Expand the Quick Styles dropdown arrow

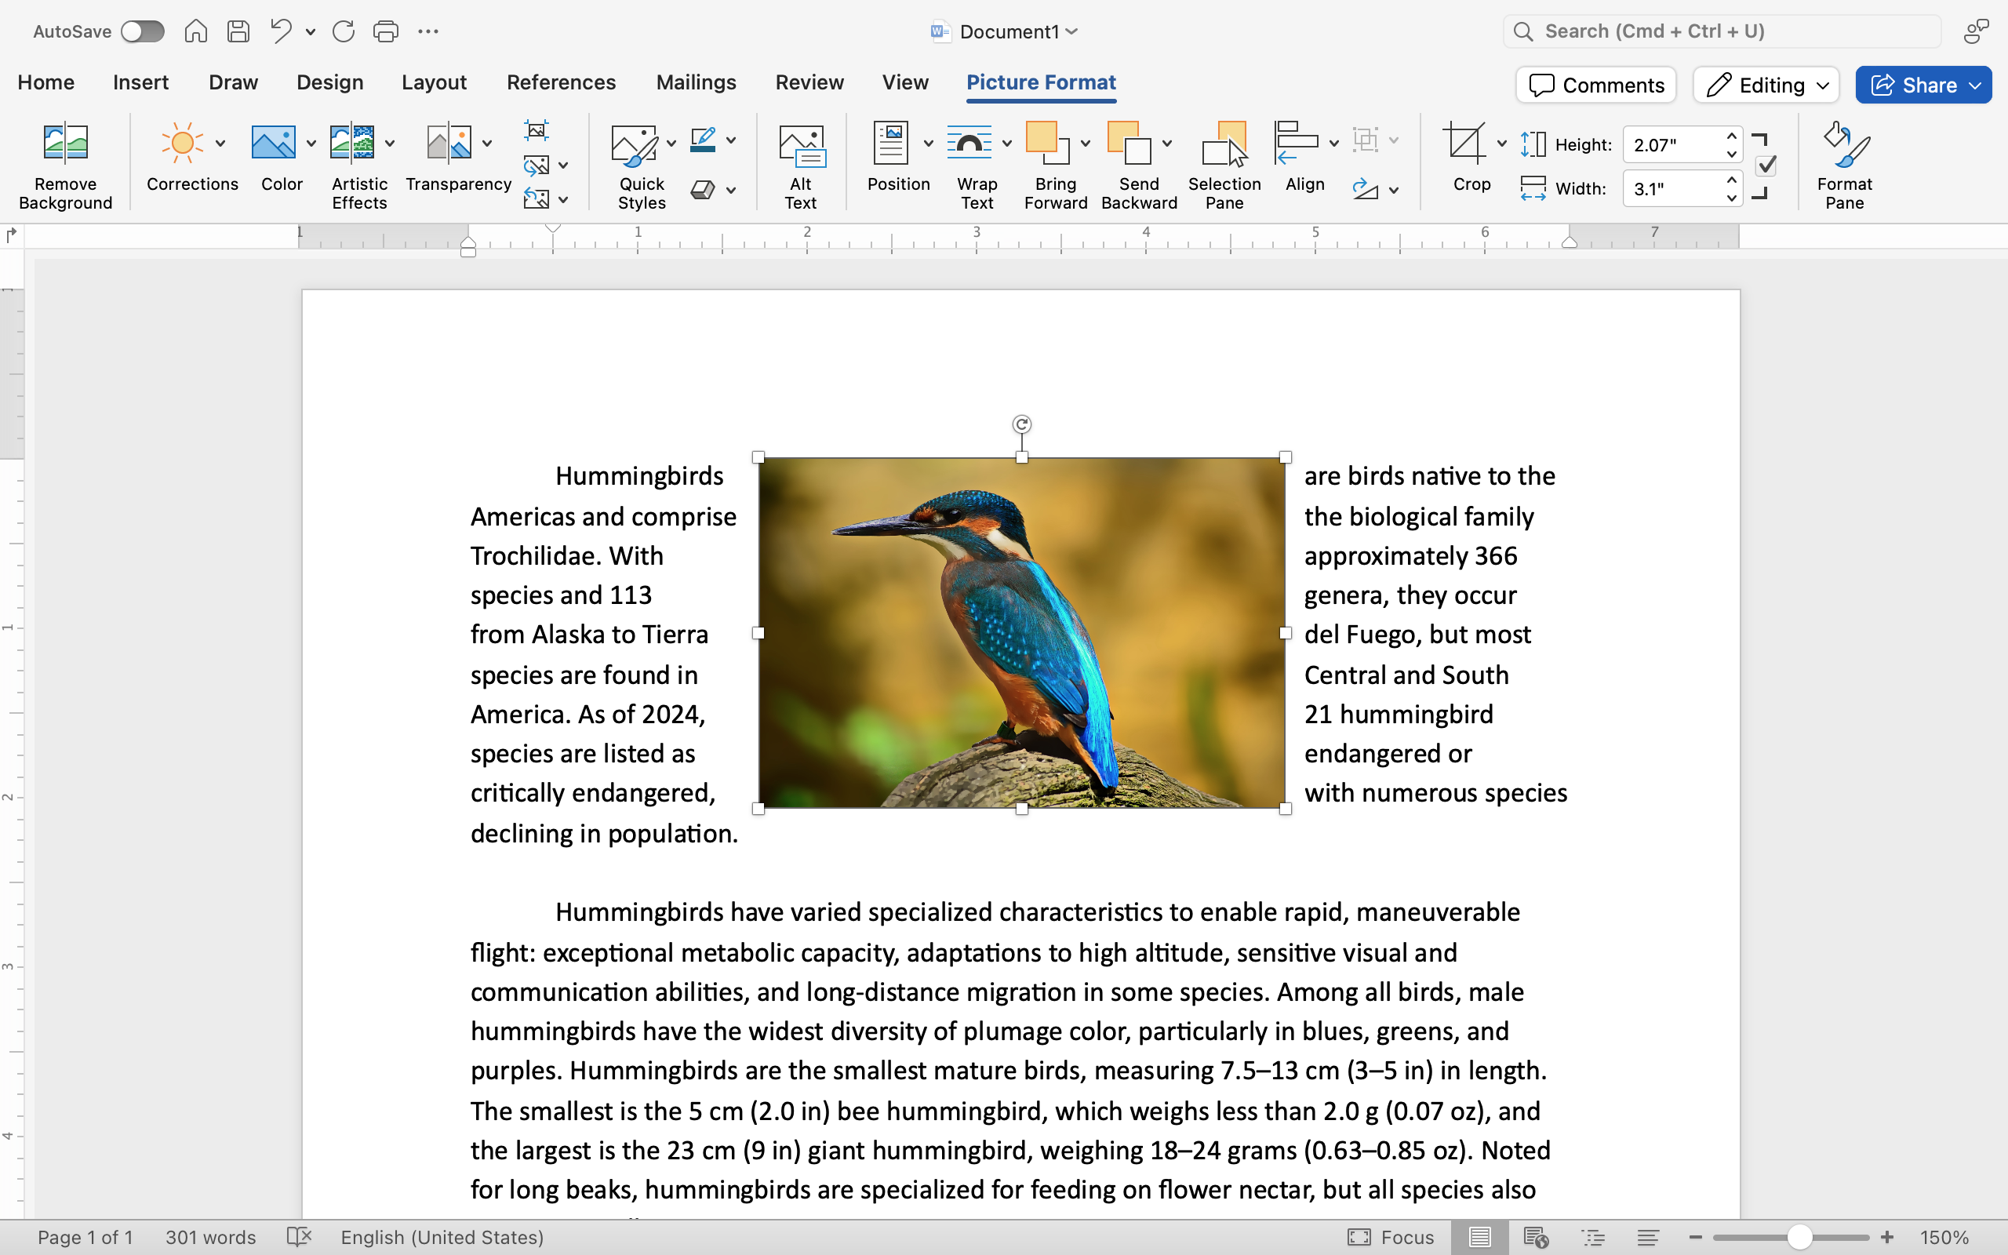(671, 144)
